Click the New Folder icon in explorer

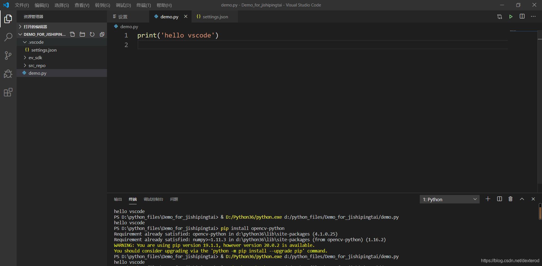coord(82,34)
